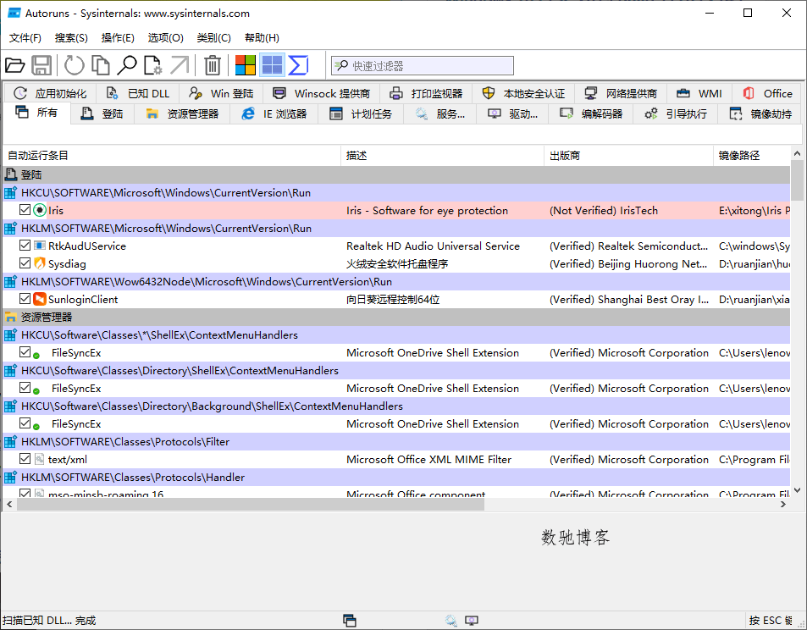Switch to the 打印监视器 tab
This screenshot has height=630, width=807.
(x=426, y=94)
